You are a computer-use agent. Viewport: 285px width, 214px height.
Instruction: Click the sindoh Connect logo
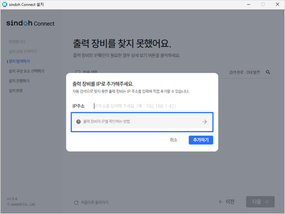tap(30, 23)
